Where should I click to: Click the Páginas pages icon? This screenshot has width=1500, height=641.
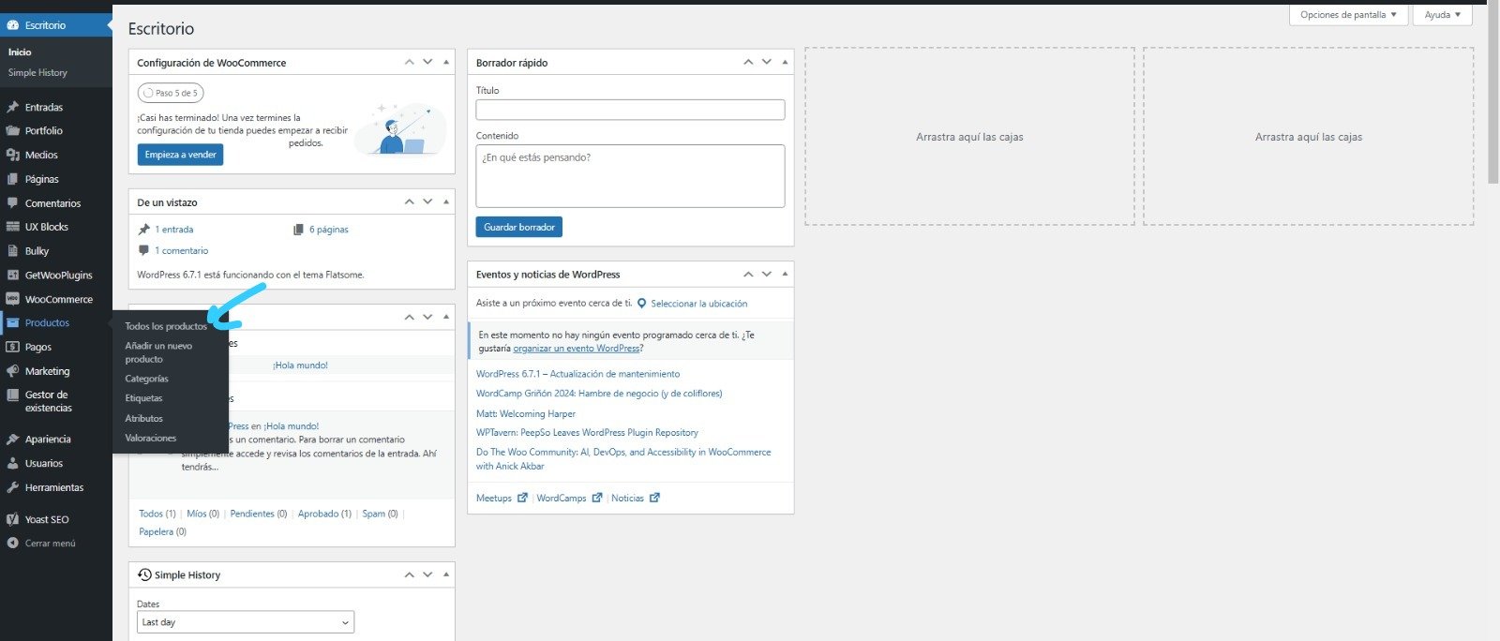[13, 179]
